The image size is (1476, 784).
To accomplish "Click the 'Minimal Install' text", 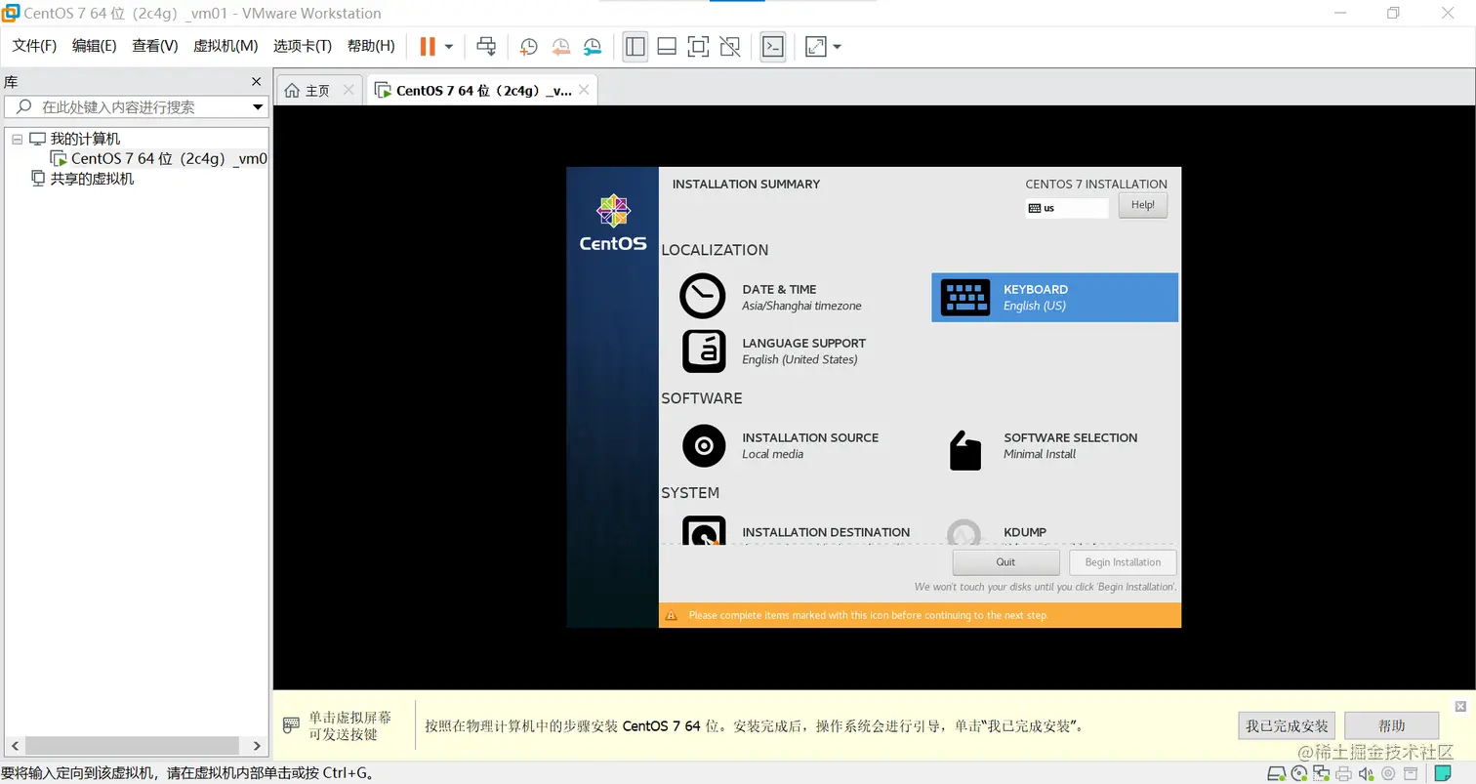I will pyautogui.click(x=1040, y=454).
